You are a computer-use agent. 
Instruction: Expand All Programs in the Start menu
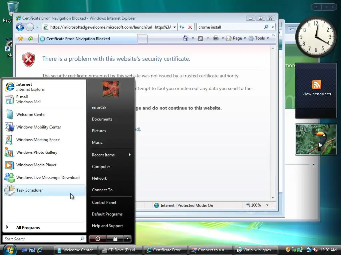pyautogui.click(x=44, y=227)
